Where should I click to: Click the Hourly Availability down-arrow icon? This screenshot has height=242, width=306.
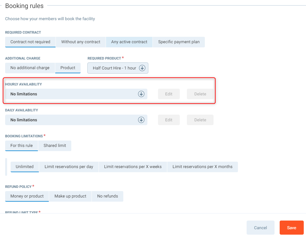click(141, 94)
